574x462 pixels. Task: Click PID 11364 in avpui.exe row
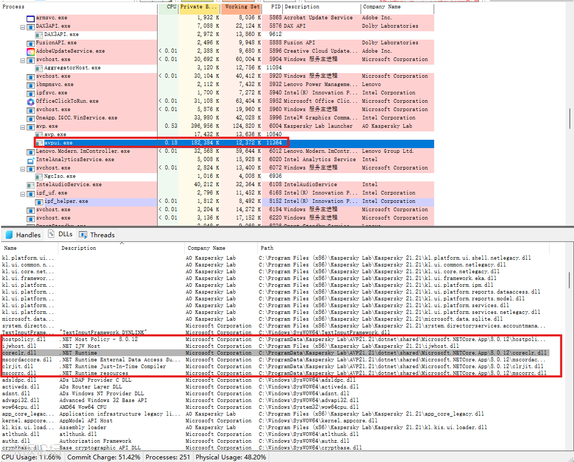(274, 143)
